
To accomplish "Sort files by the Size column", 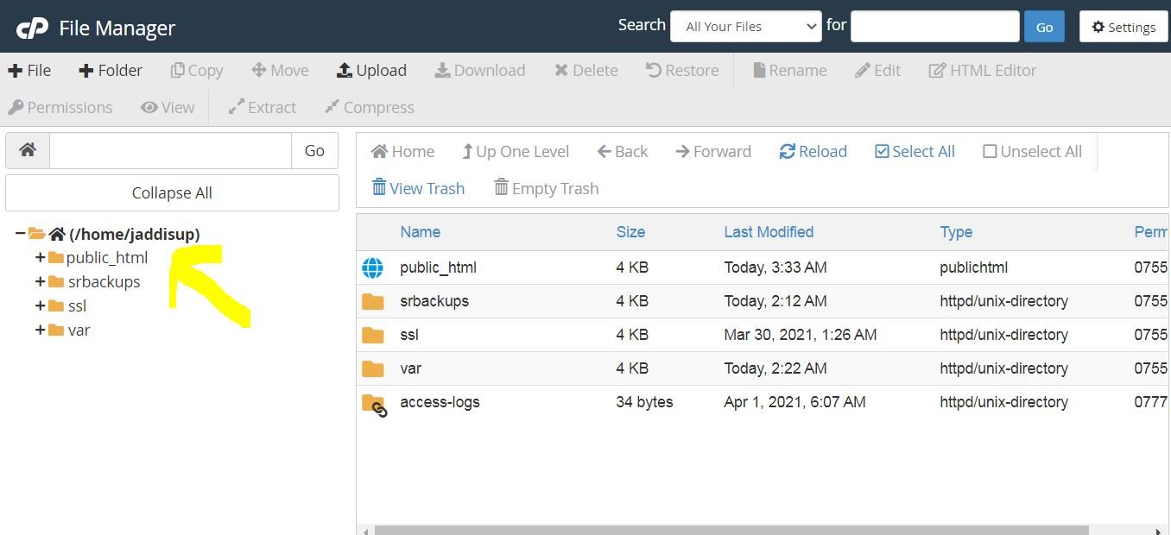I will tap(630, 232).
